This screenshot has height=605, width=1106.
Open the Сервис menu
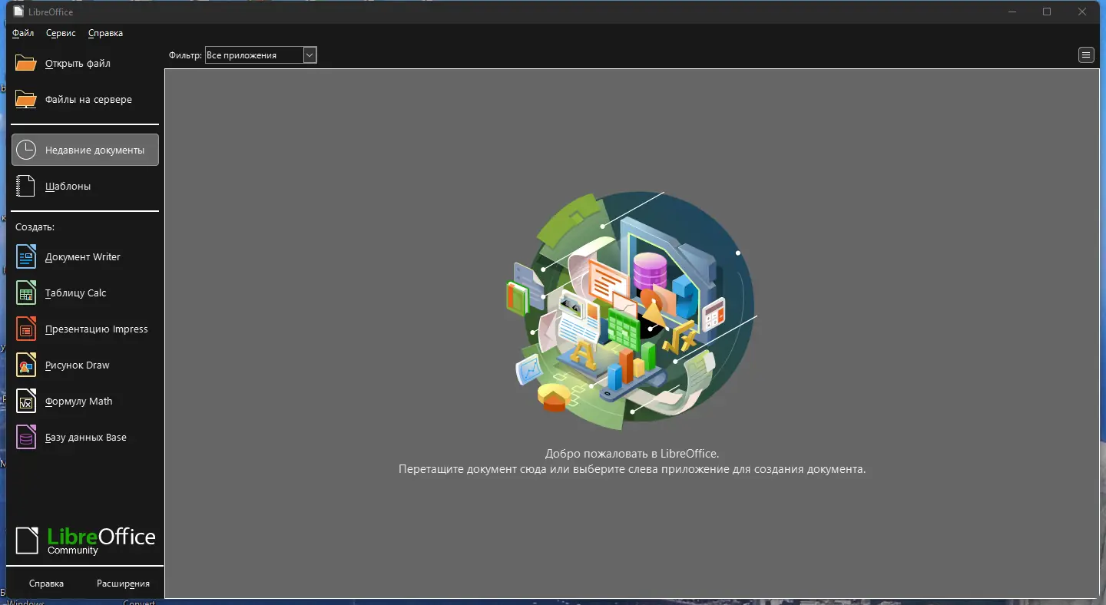coord(61,33)
